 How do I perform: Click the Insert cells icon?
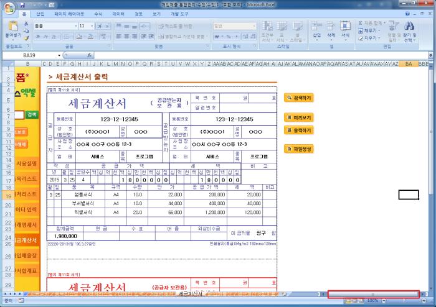tap(317, 29)
